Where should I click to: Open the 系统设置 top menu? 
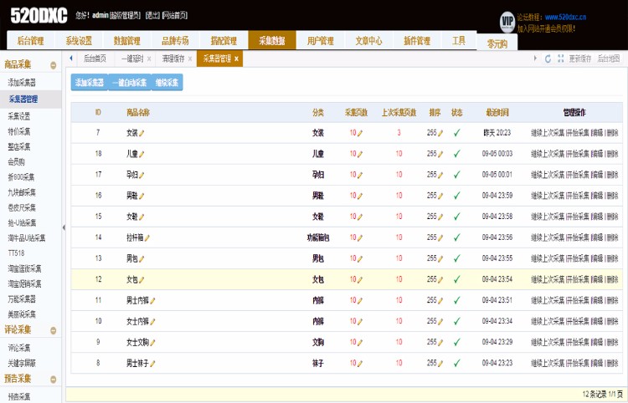coord(79,41)
